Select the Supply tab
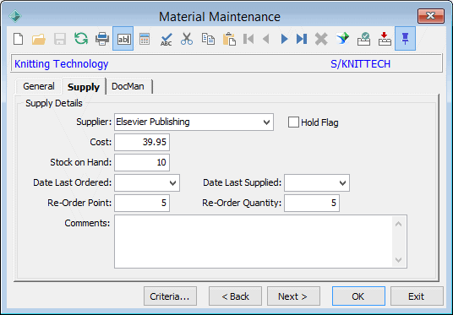 point(84,87)
